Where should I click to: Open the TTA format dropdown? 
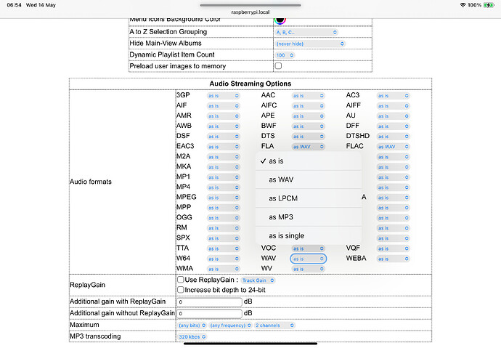(x=223, y=249)
